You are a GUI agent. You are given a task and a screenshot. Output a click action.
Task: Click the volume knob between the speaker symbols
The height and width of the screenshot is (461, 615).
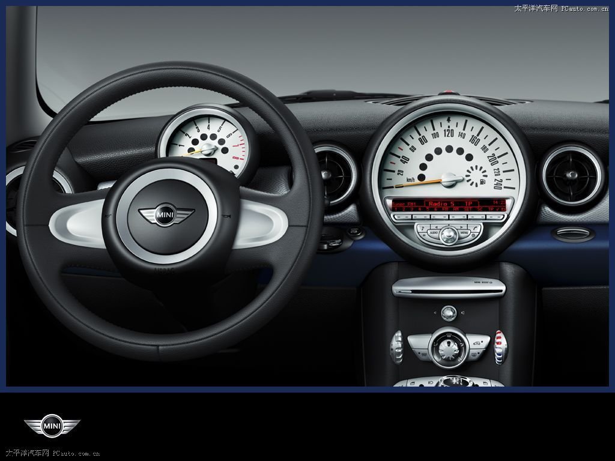coord(449,313)
